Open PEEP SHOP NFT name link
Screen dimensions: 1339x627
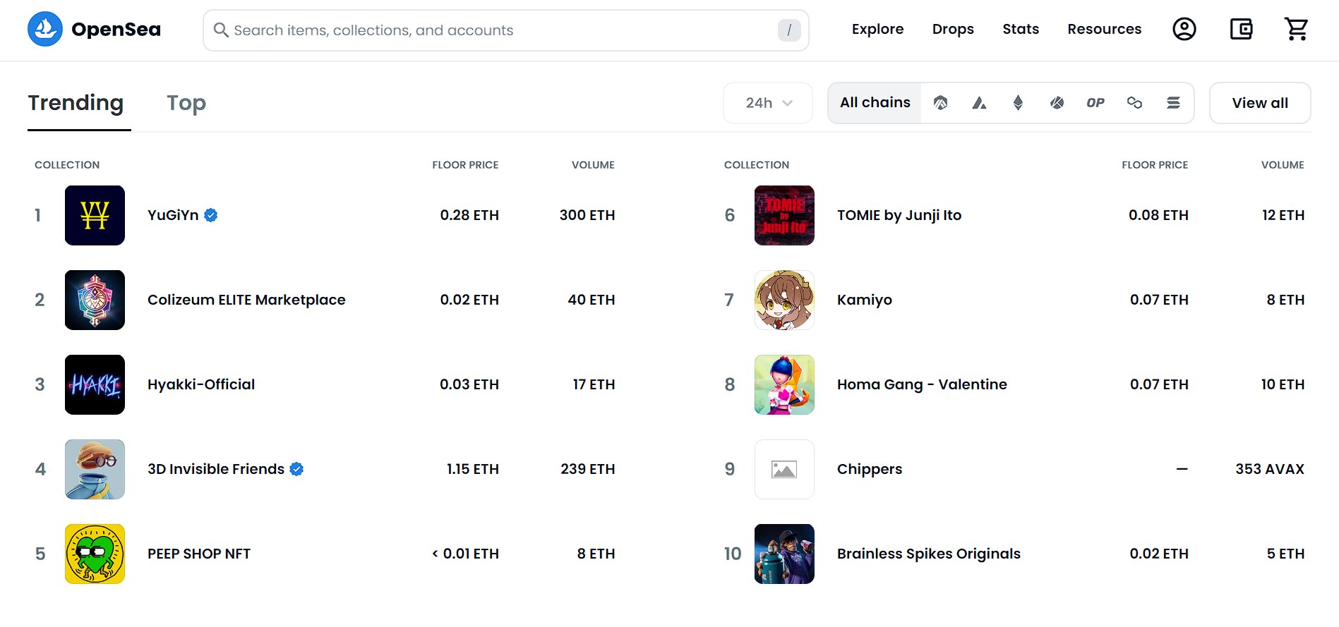[199, 554]
